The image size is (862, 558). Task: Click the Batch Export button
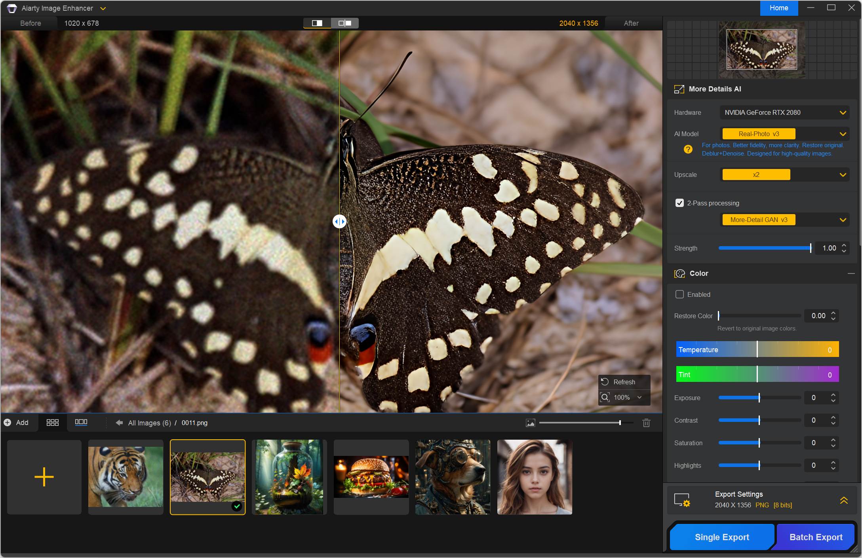point(816,537)
